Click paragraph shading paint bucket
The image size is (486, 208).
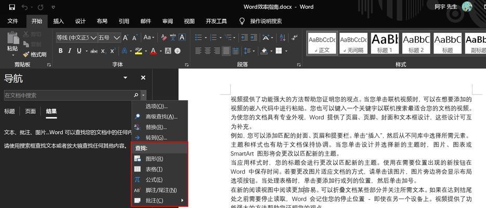[x=264, y=50]
